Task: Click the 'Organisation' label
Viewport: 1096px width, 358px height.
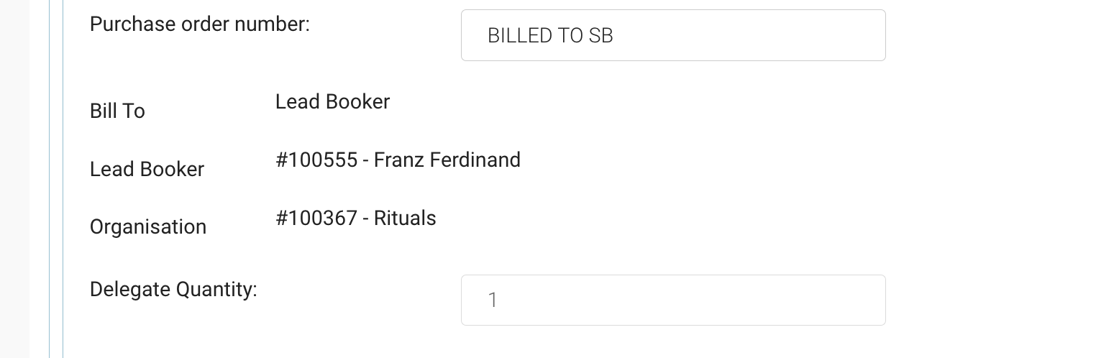Action: pyautogui.click(x=147, y=227)
